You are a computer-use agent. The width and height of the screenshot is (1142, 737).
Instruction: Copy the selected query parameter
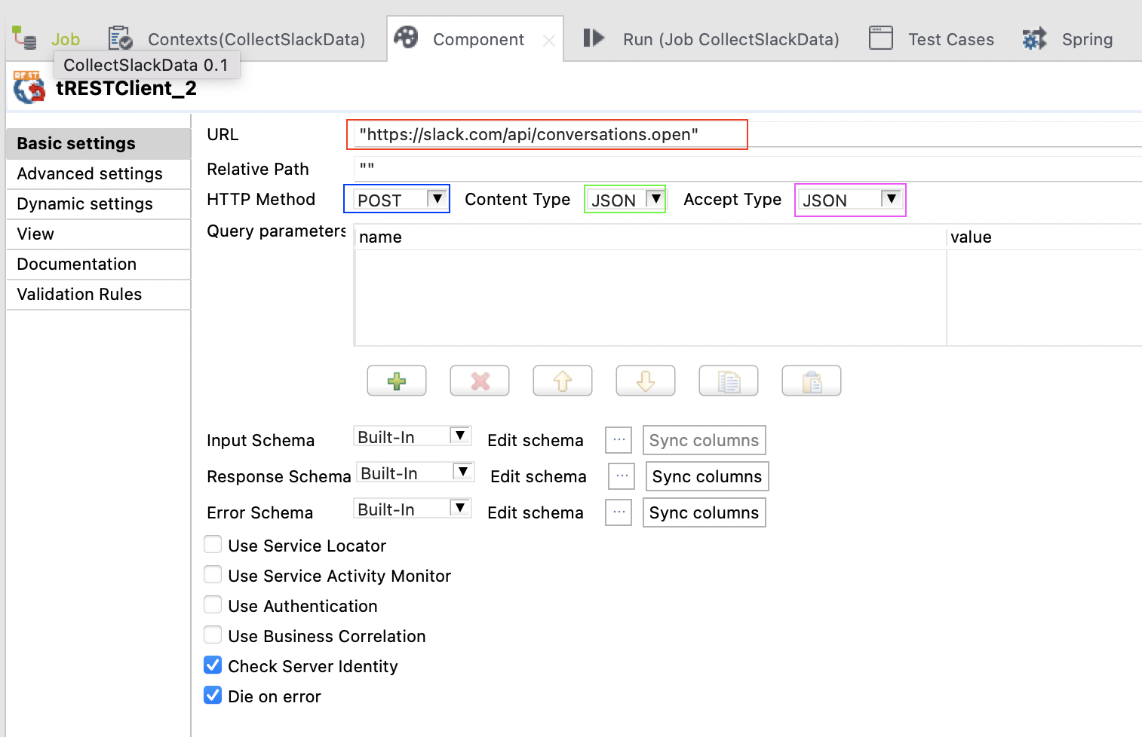[x=728, y=381]
